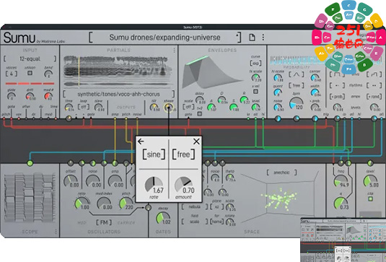The width and height of the screenshot is (386, 262).
Task: Click the red mod # dial
Action: [x=48, y=96]
